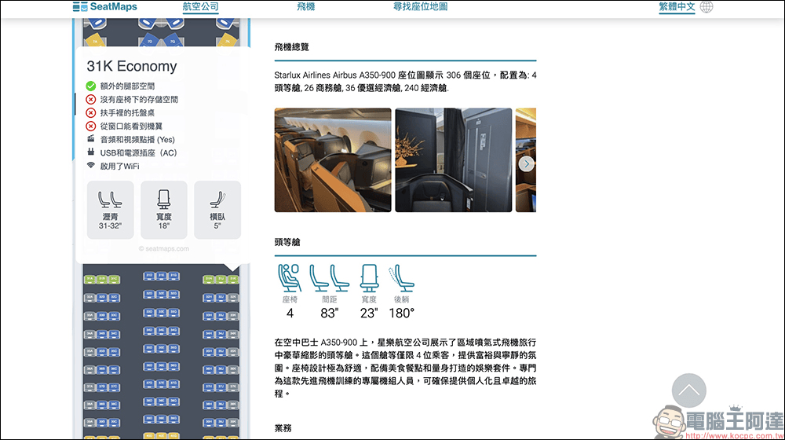This screenshot has width=785, height=440.
Task: Click the seatmaps.com copyright text in popup
Action: point(164,248)
